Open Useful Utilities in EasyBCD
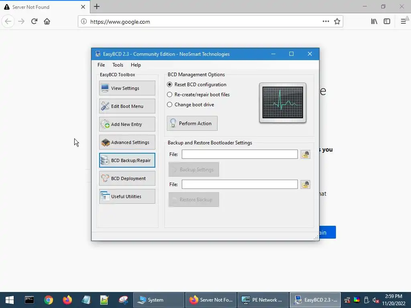411x308 pixels. (x=127, y=197)
